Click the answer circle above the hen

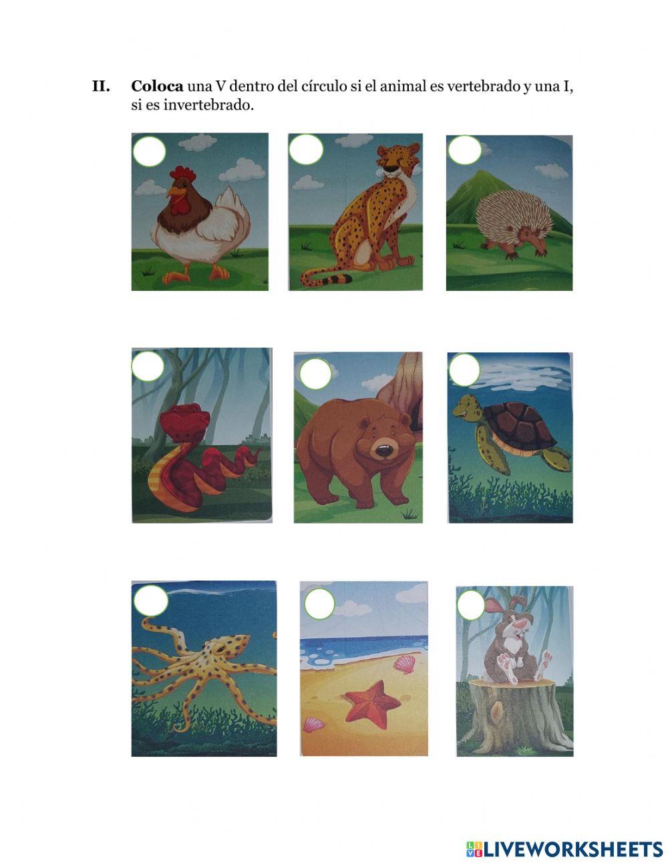pyautogui.click(x=149, y=150)
